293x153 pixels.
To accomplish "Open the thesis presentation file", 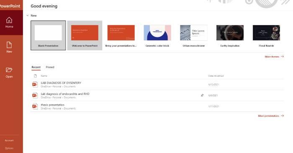I will pos(157,106).
